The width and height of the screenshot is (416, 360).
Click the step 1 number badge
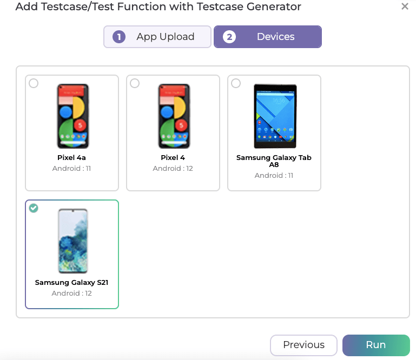click(119, 37)
